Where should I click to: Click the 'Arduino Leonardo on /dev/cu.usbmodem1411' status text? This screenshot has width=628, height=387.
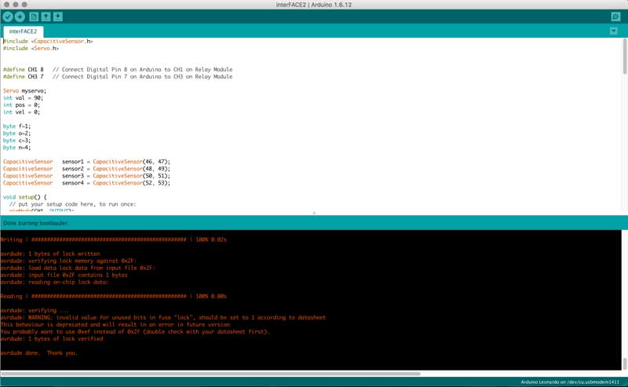click(570, 382)
